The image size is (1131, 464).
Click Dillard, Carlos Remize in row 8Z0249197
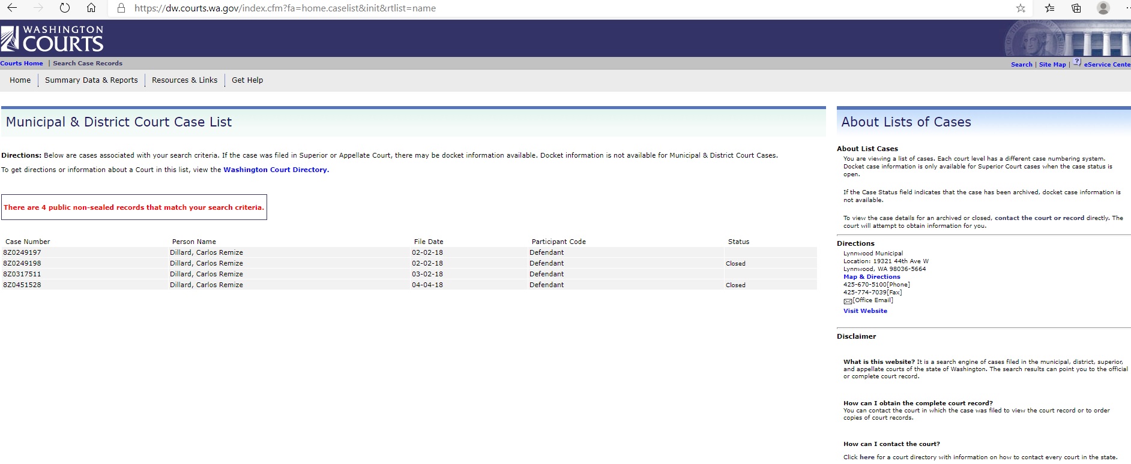click(x=207, y=252)
